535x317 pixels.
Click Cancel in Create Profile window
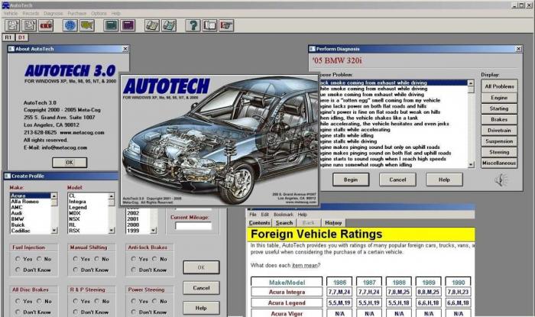point(201,288)
